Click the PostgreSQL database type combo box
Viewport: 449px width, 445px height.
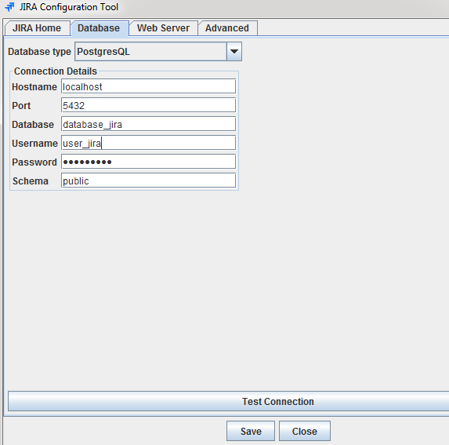pyautogui.click(x=158, y=52)
